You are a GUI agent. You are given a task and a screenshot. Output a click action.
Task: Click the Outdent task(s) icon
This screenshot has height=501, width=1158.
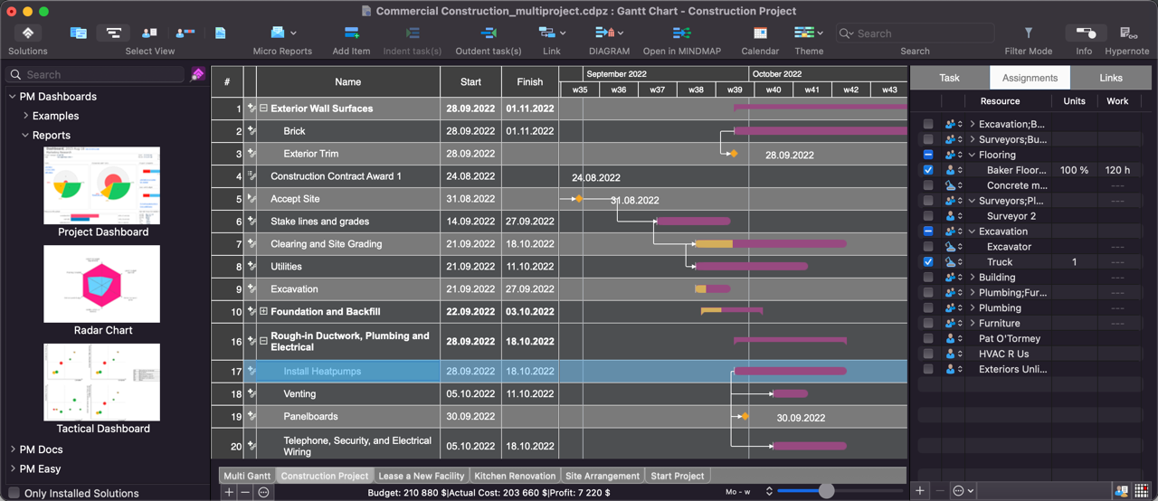click(x=488, y=33)
